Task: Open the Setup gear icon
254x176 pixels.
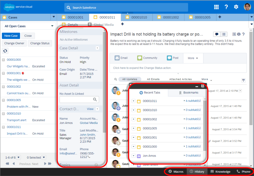Action: point(236,7)
